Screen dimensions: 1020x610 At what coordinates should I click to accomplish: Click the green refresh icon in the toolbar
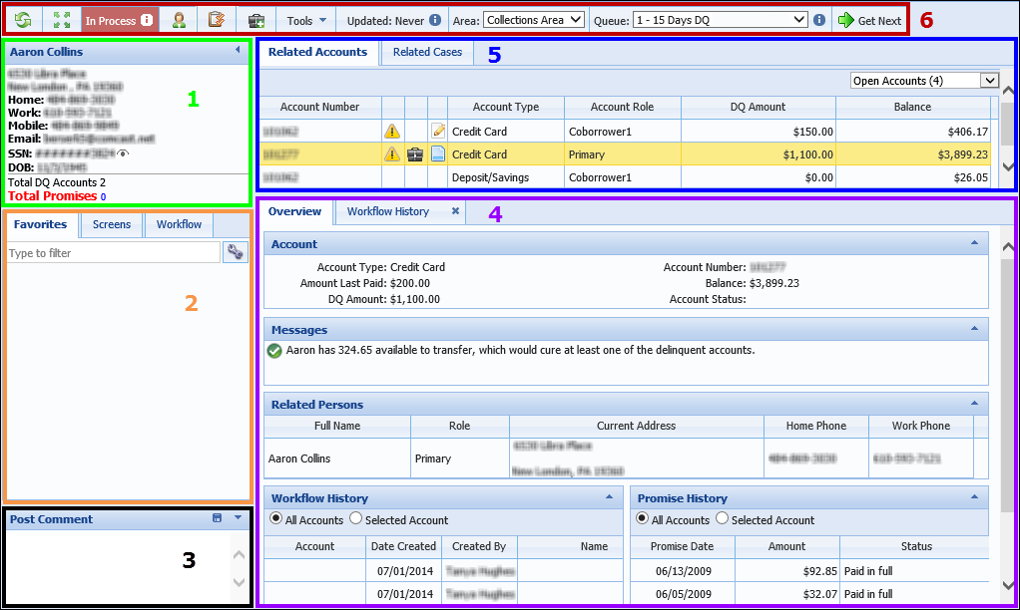point(23,20)
